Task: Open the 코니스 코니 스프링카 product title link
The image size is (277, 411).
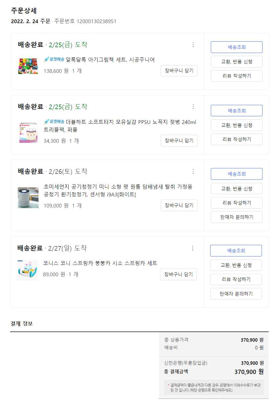Action: tap(100, 263)
